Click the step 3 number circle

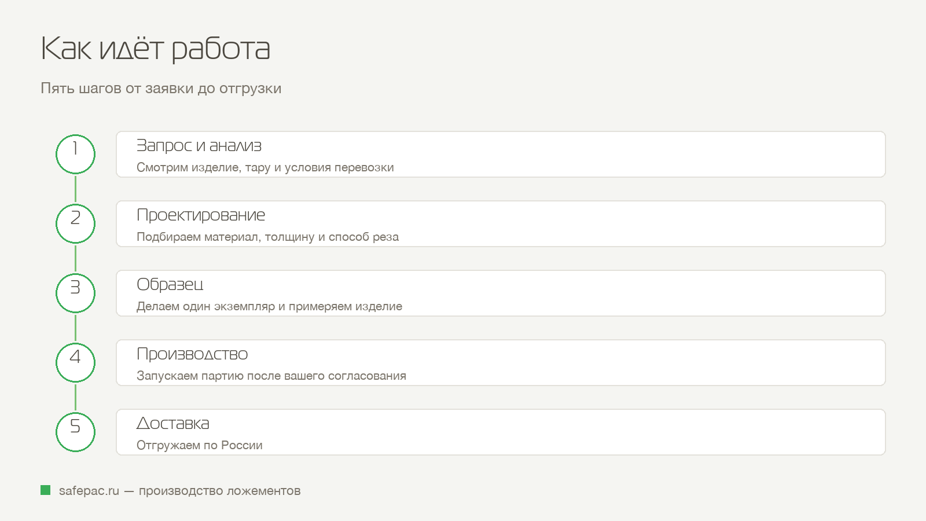tap(75, 293)
